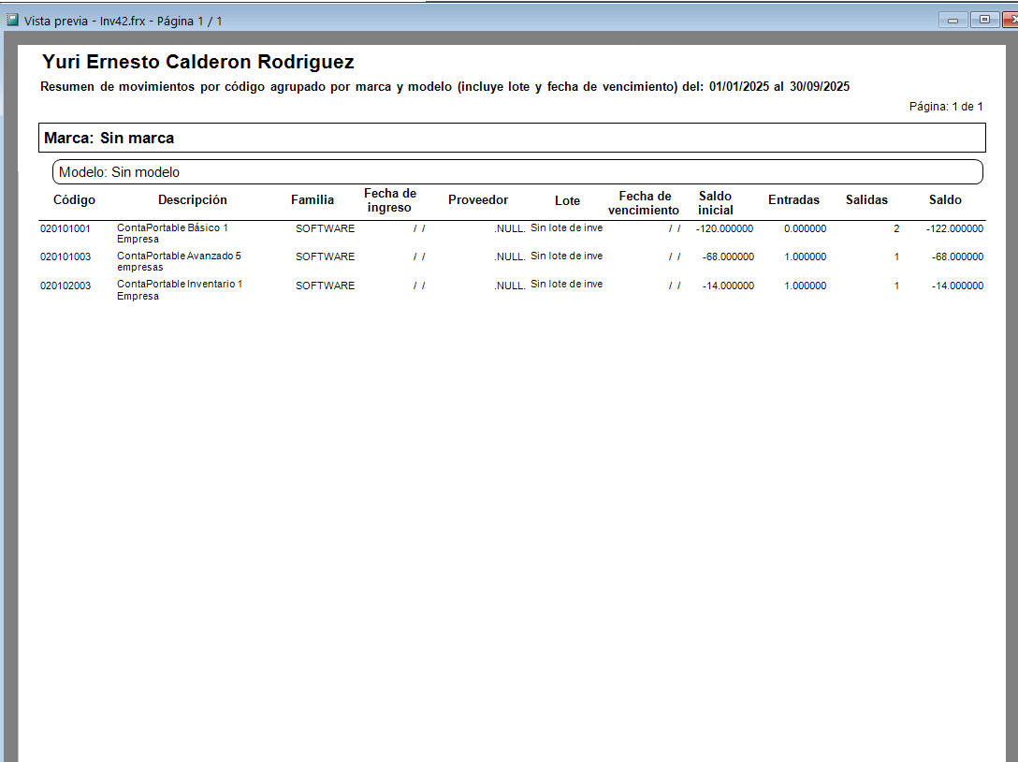Click the Yuri Ernesto Calderon Rodriguez heading

198,62
